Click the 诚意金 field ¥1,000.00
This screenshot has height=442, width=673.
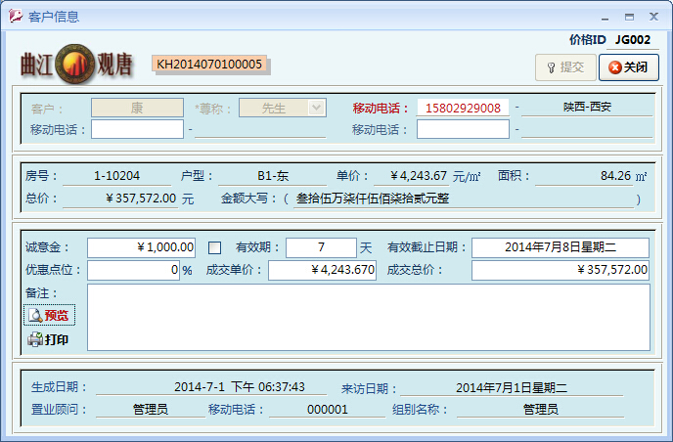141,247
